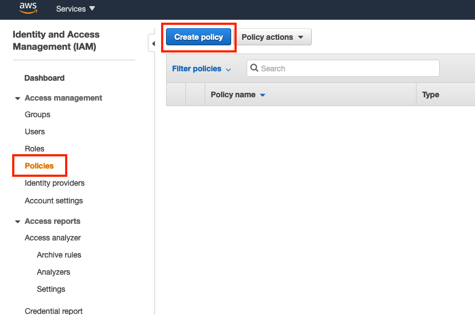
Task: Open Access analyzer Settings
Action: pyautogui.click(x=51, y=289)
